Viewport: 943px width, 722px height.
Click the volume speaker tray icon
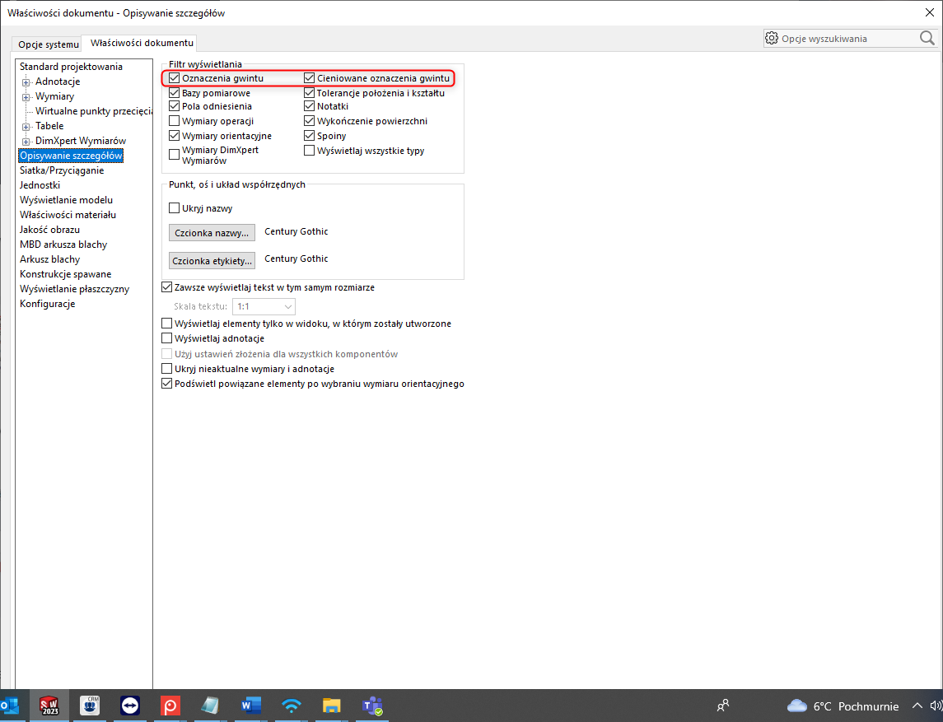(x=936, y=706)
